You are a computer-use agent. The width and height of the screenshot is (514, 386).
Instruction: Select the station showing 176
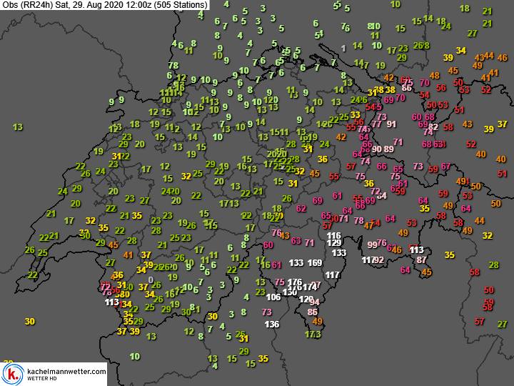294,282
